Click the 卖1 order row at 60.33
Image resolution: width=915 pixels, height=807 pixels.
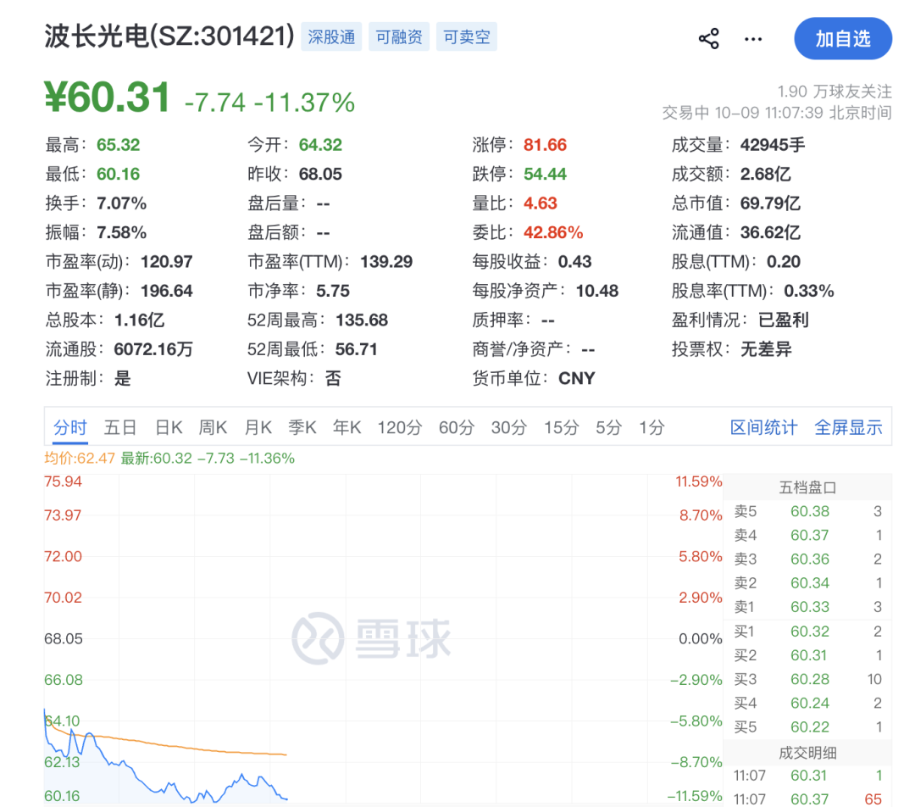pos(807,607)
